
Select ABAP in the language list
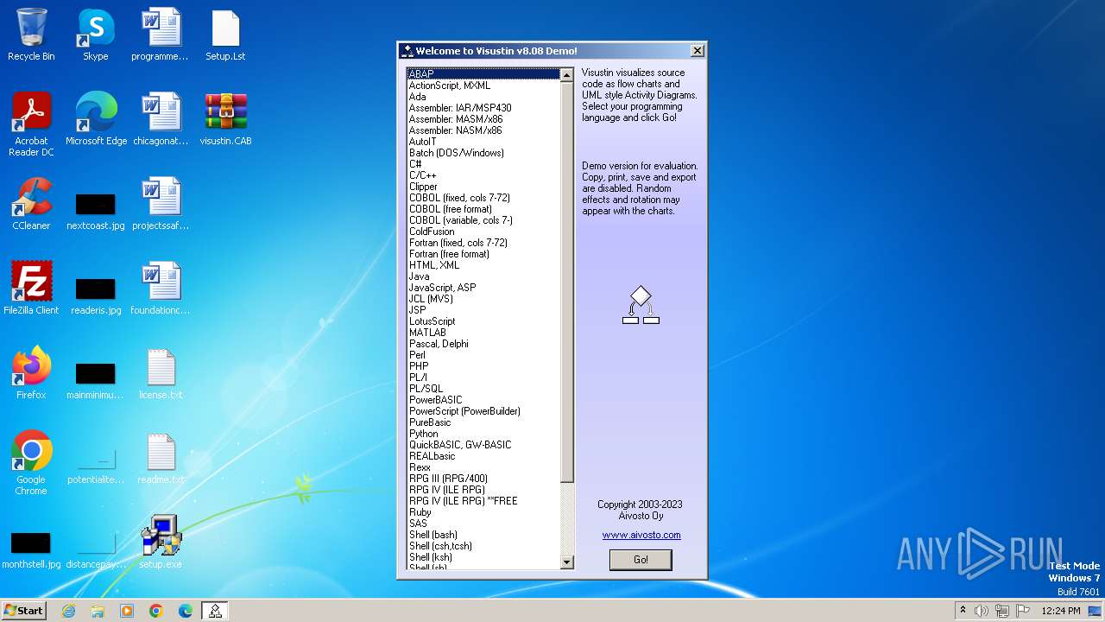coord(483,74)
